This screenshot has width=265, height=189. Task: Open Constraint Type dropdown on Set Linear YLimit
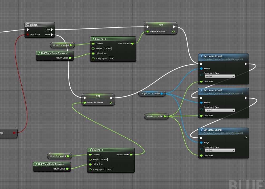coord(220,110)
